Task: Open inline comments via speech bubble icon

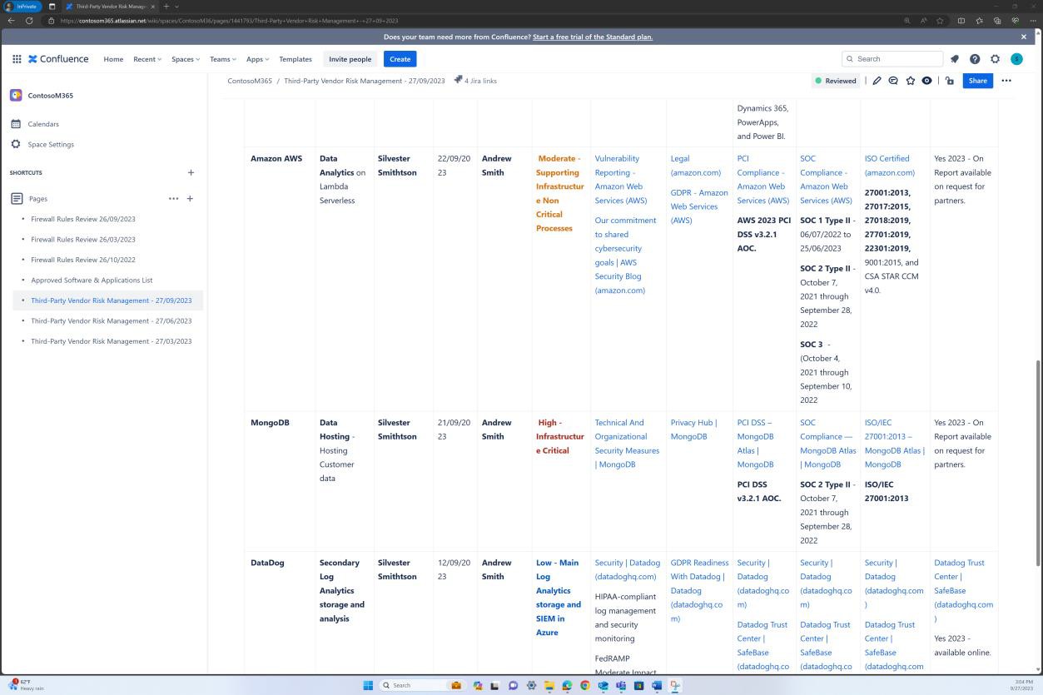Action: [x=892, y=81]
